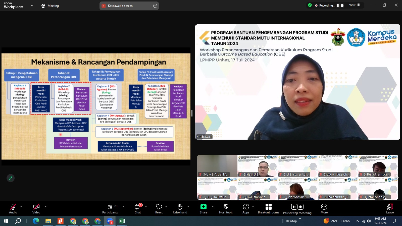Screen dimensions: 402x226
Task: Expand the Video options caret
Action: tap(45, 206)
